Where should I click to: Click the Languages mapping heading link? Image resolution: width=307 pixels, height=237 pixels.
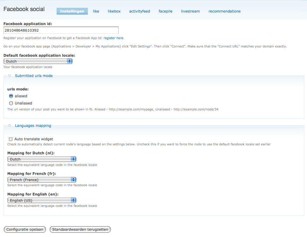click(x=33, y=126)
